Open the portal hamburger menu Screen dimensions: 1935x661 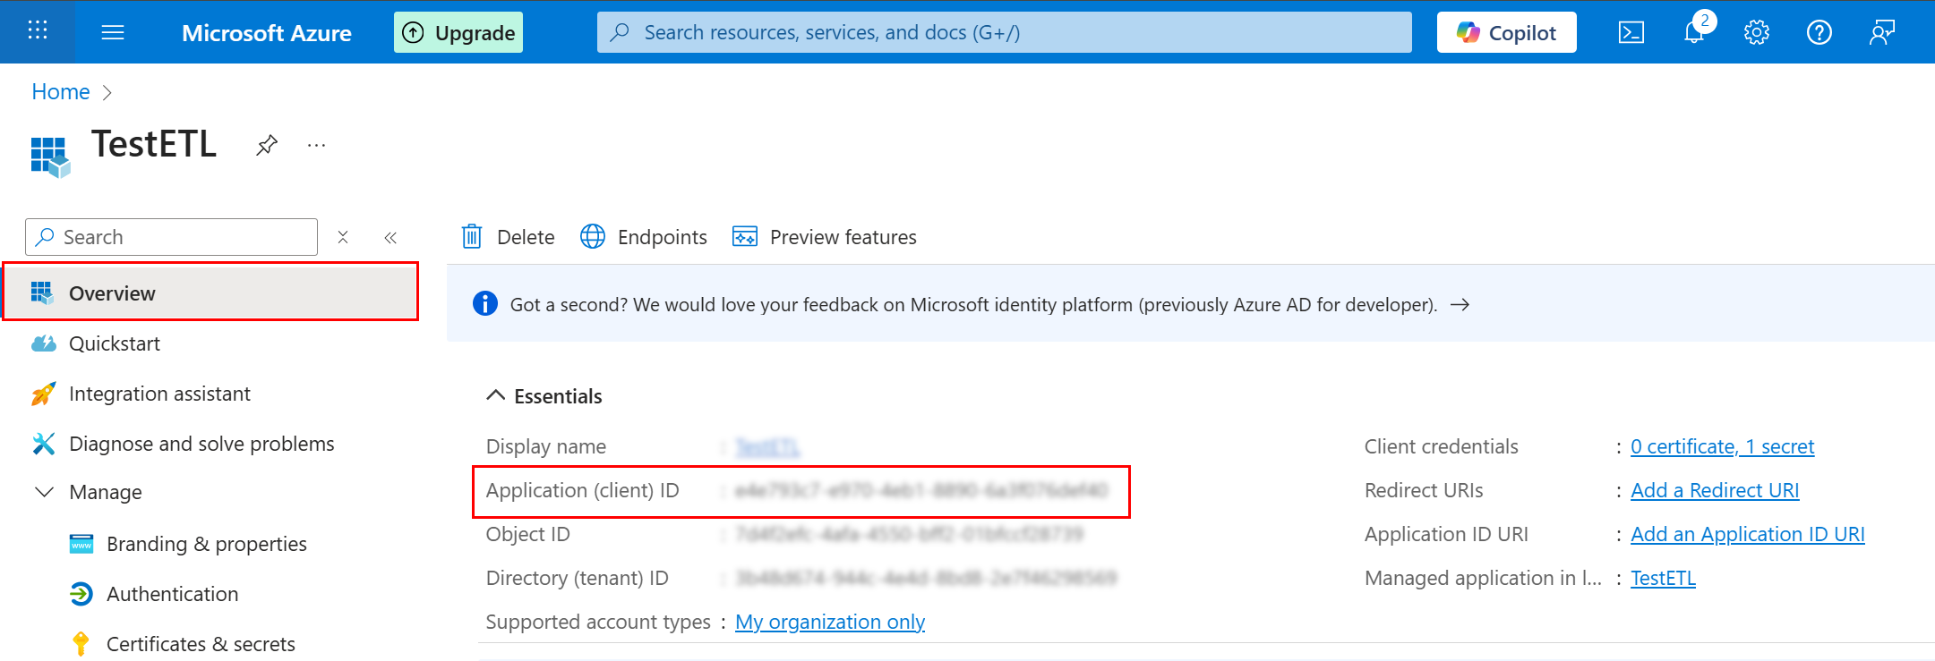tap(113, 33)
